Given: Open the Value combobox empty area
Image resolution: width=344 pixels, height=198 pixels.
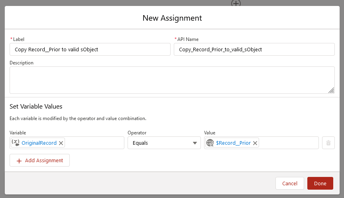Looking at the screenshot, I should pyautogui.click(x=288, y=143).
